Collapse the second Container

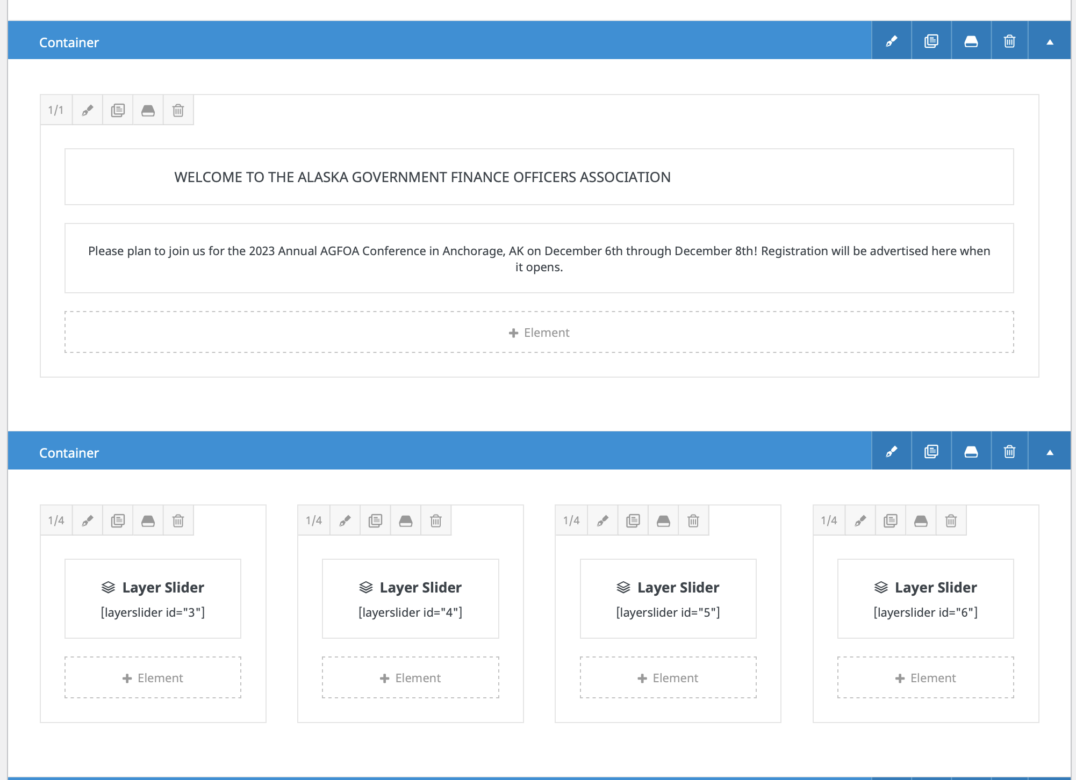tap(1050, 451)
